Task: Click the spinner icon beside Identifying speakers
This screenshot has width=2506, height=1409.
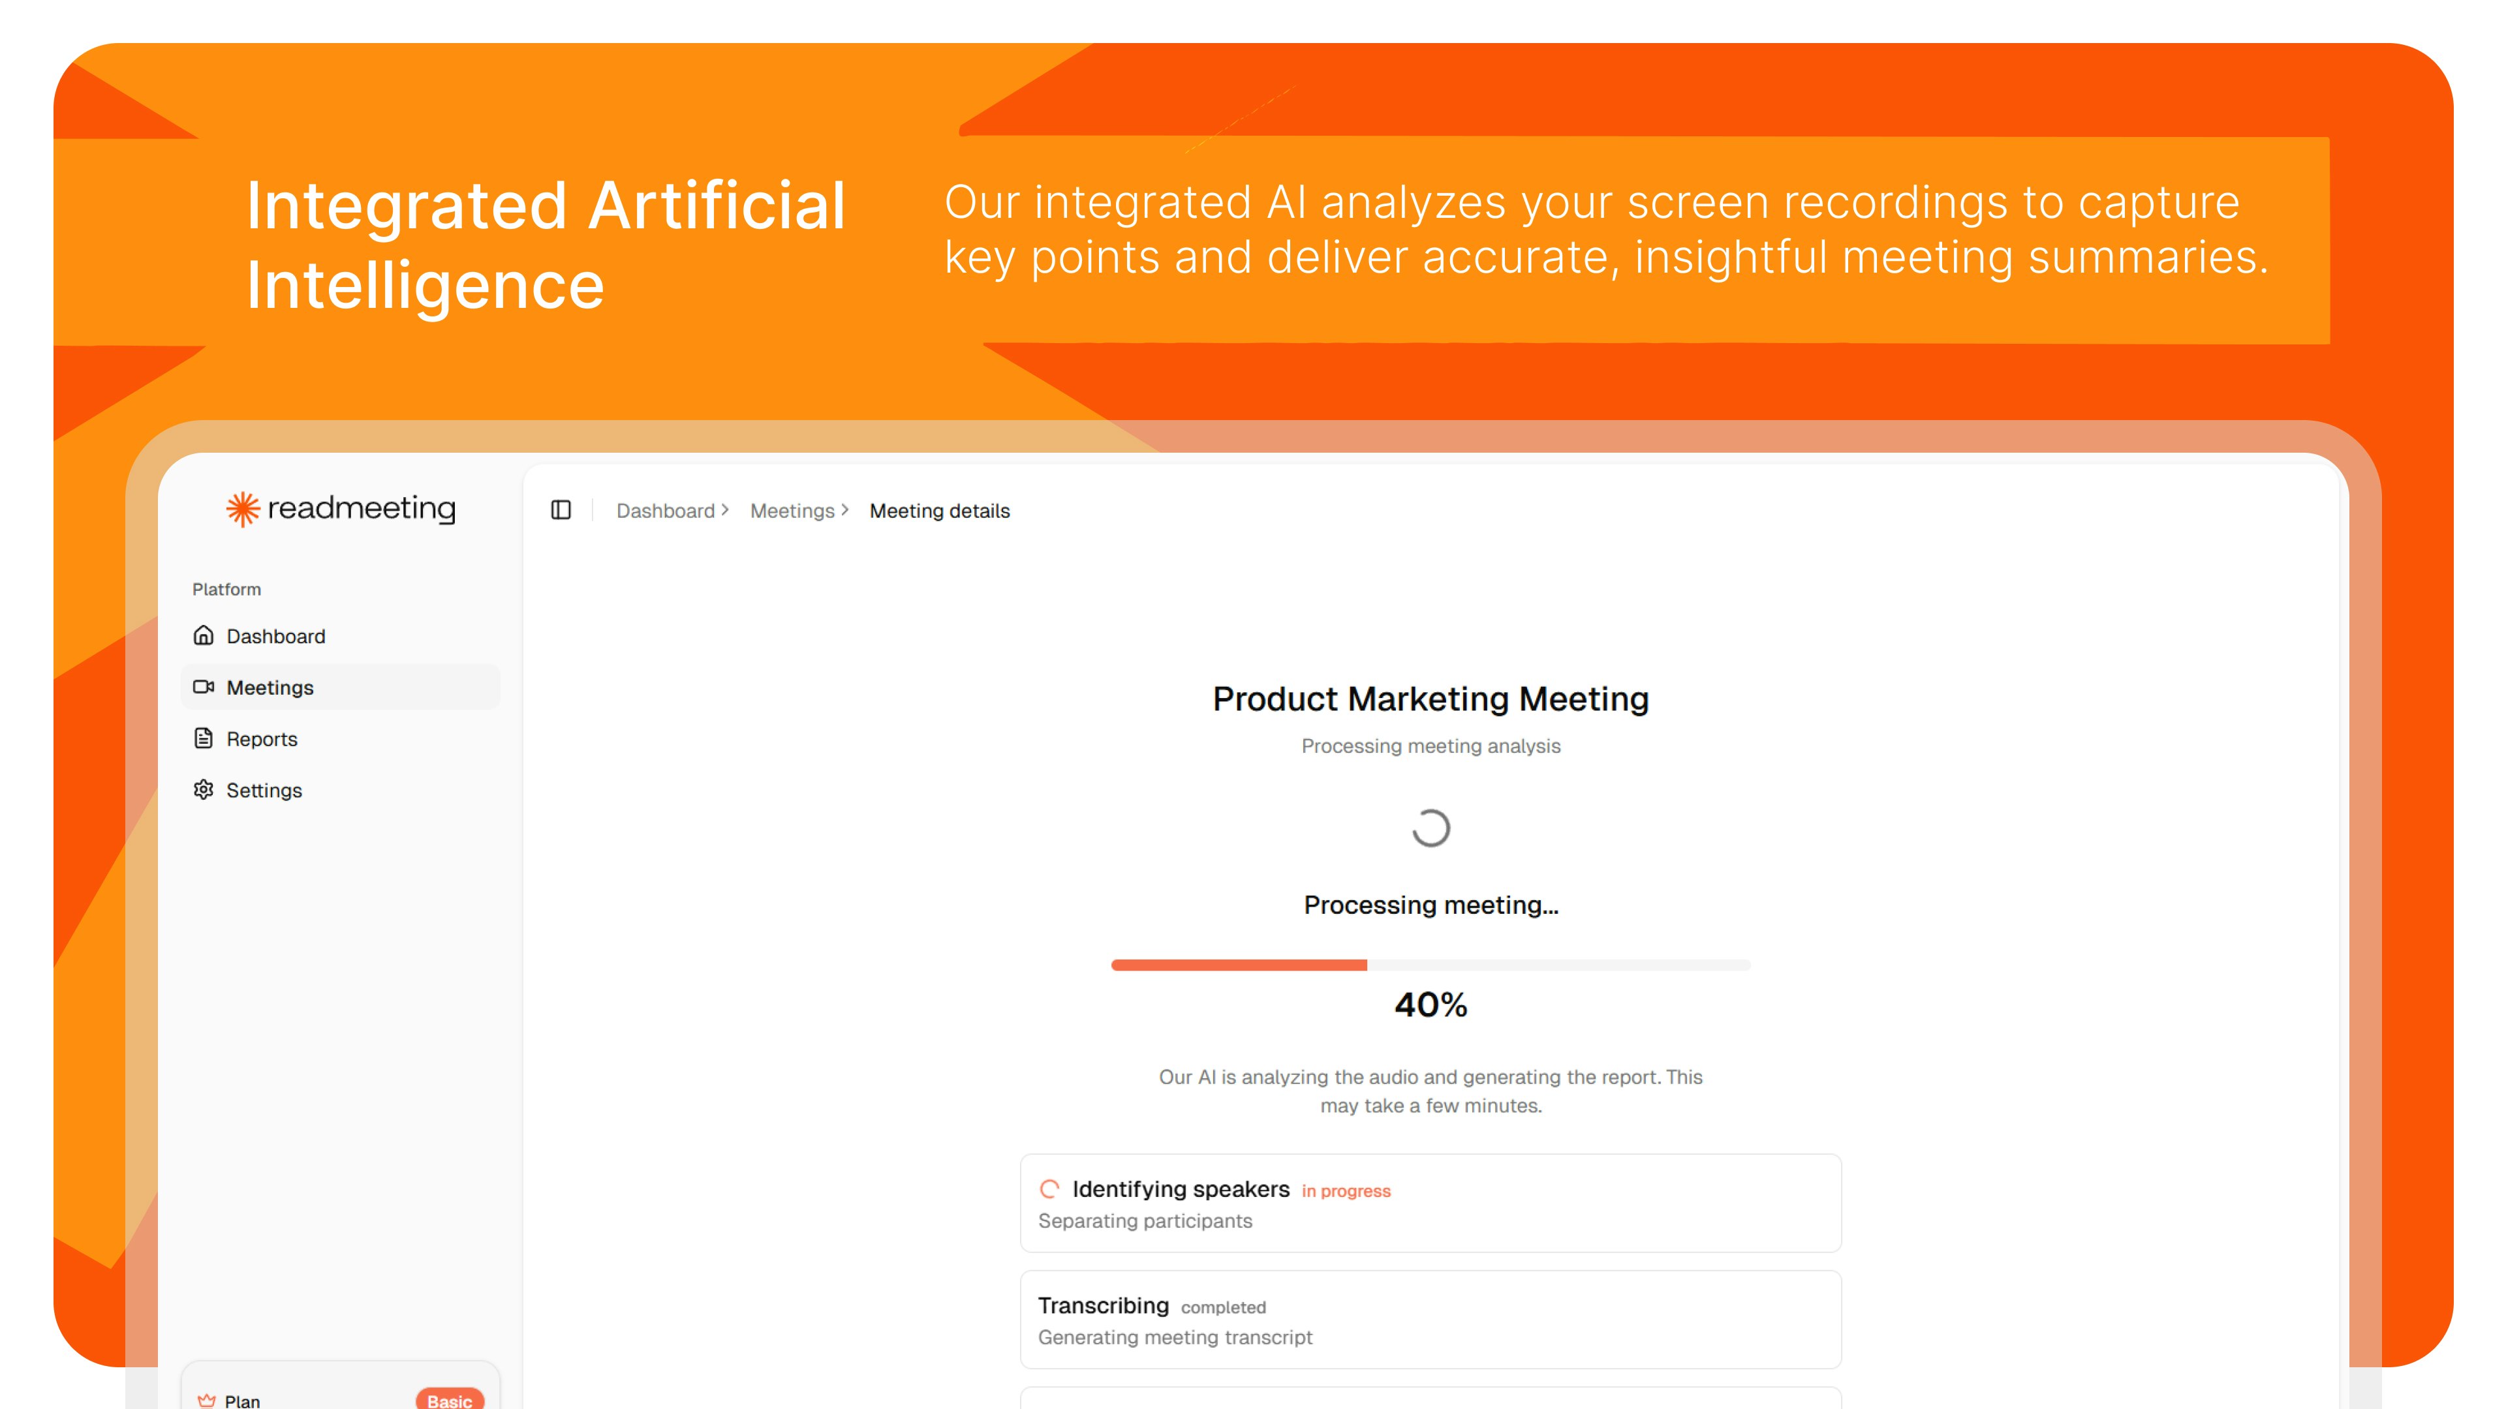Action: click(x=1049, y=1189)
